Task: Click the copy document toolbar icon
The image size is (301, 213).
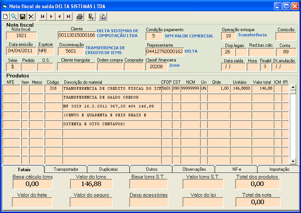Action: [x=103, y=17]
